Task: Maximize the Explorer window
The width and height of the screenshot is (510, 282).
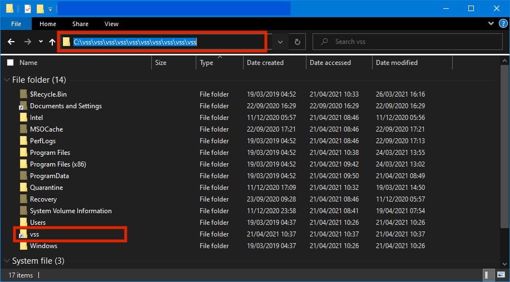Action: tap(471, 8)
